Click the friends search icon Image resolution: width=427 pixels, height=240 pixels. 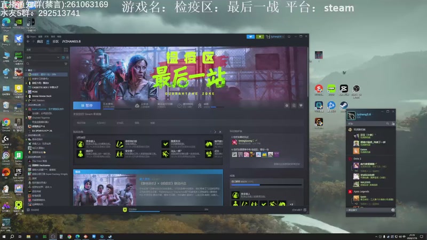[388, 124]
